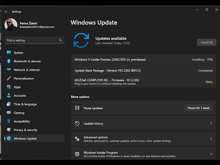Viewport: 220px width, 165px height.
Task: Click the Completed status text
Action: (205, 71)
